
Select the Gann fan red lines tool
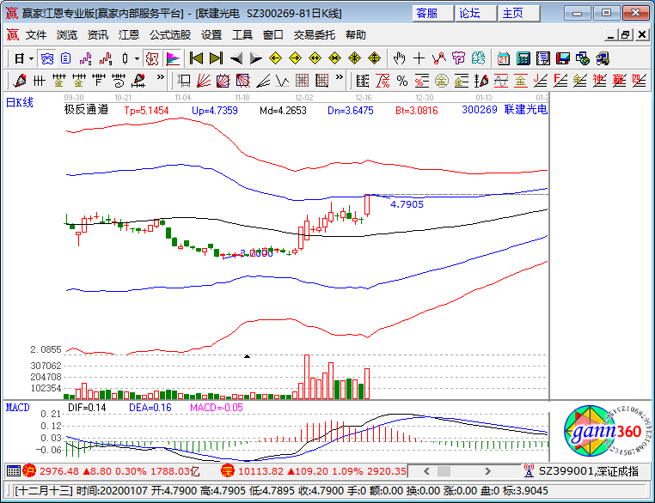tap(204, 80)
